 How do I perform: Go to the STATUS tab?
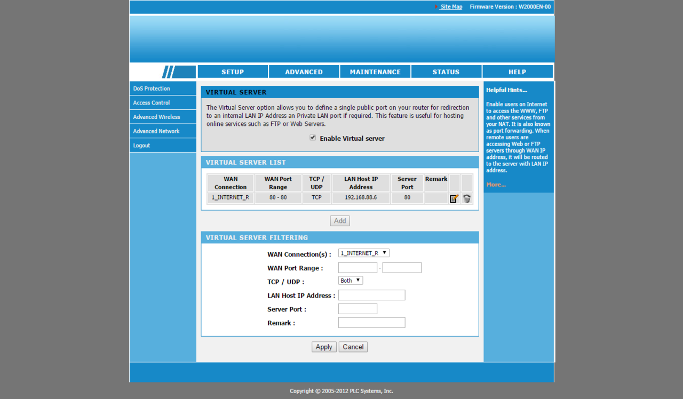(x=446, y=72)
